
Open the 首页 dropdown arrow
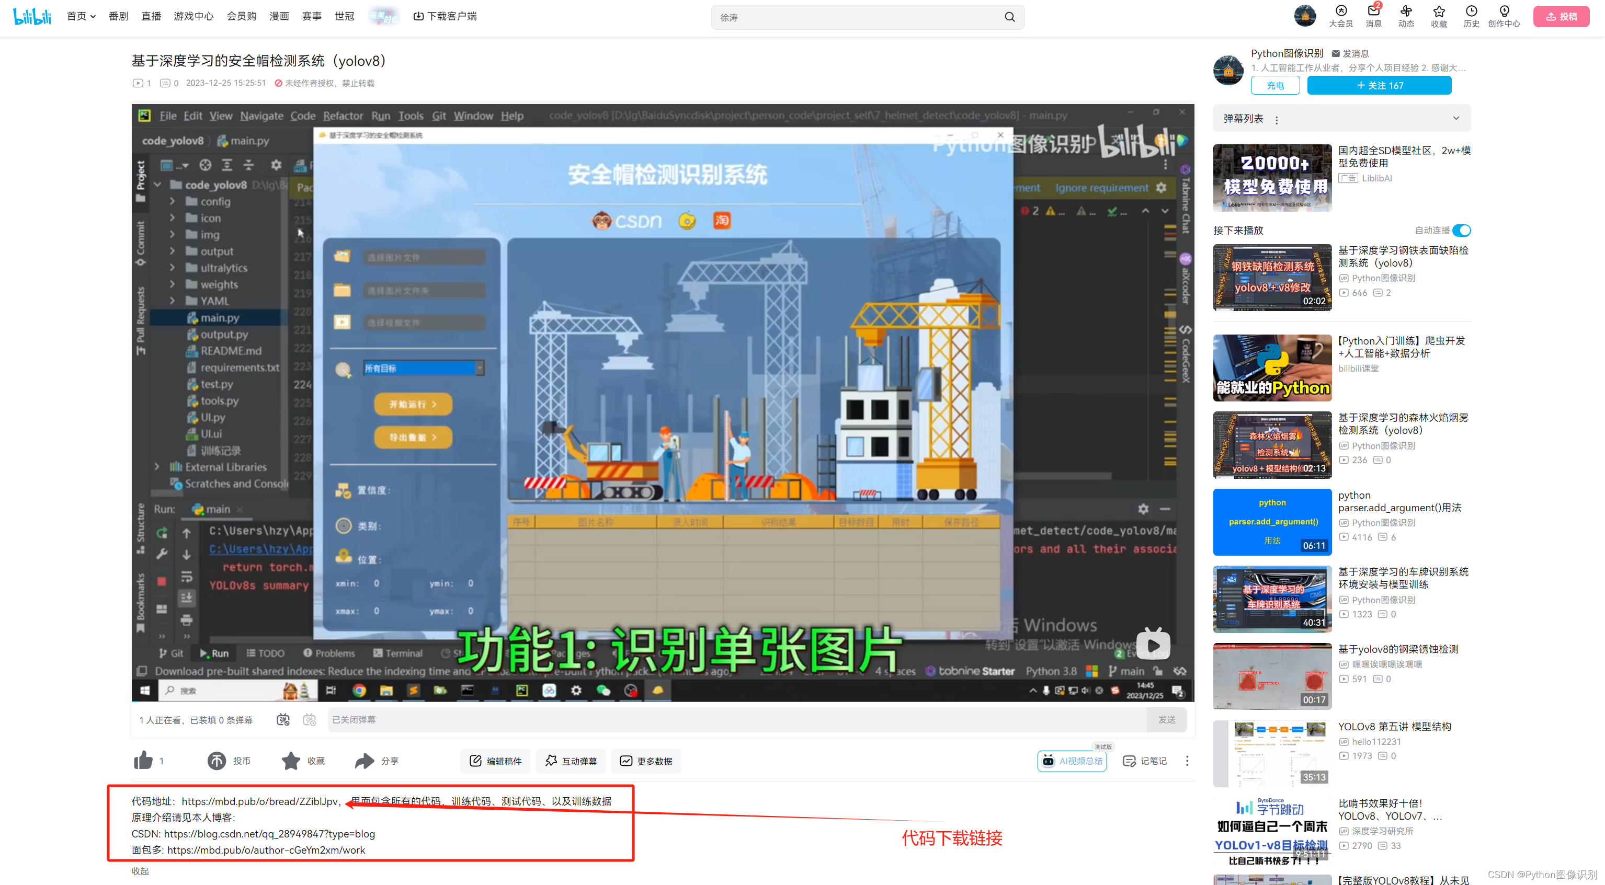pos(93,16)
